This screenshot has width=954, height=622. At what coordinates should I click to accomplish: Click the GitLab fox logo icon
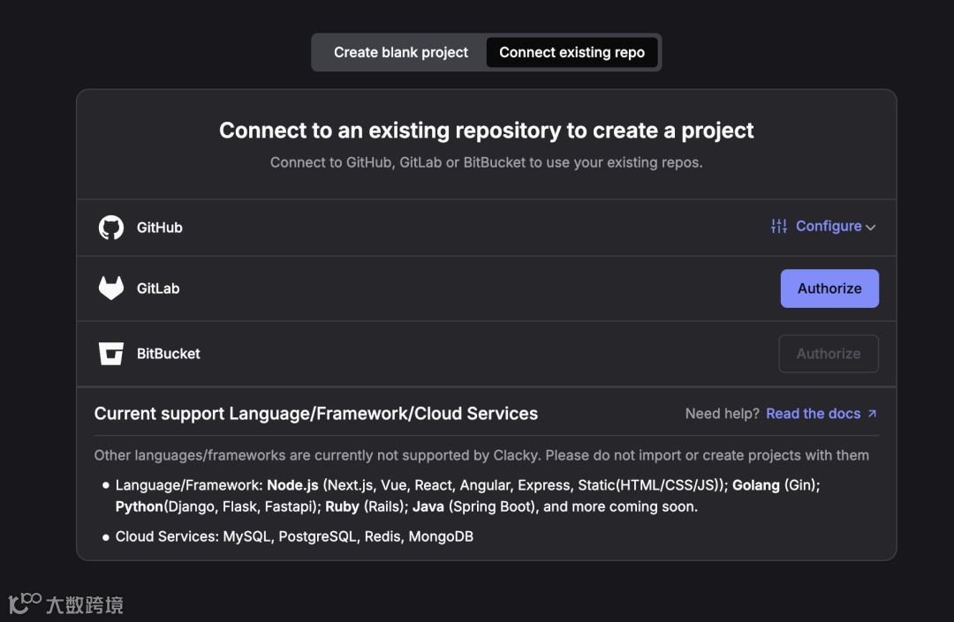[x=111, y=289]
